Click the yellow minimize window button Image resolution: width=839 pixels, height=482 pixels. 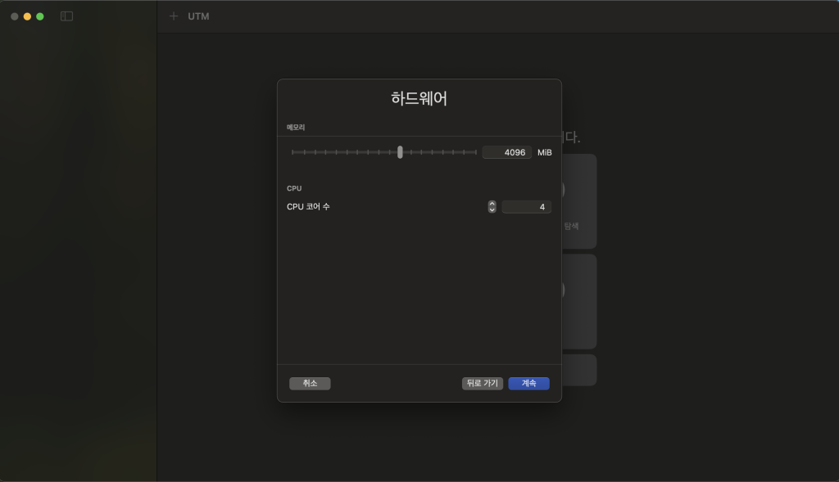pyautogui.click(x=27, y=16)
